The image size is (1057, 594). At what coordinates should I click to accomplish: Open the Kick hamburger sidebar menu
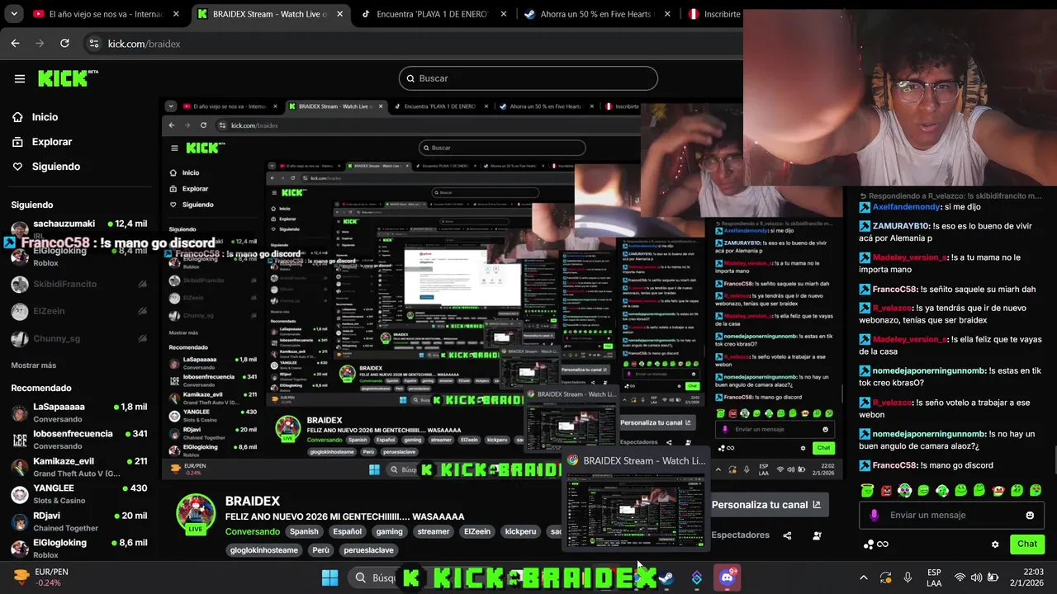(x=20, y=78)
